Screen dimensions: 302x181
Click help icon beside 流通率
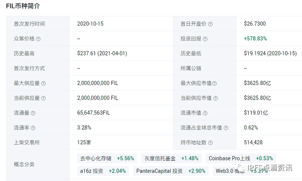pyautogui.click(x=33, y=128)
